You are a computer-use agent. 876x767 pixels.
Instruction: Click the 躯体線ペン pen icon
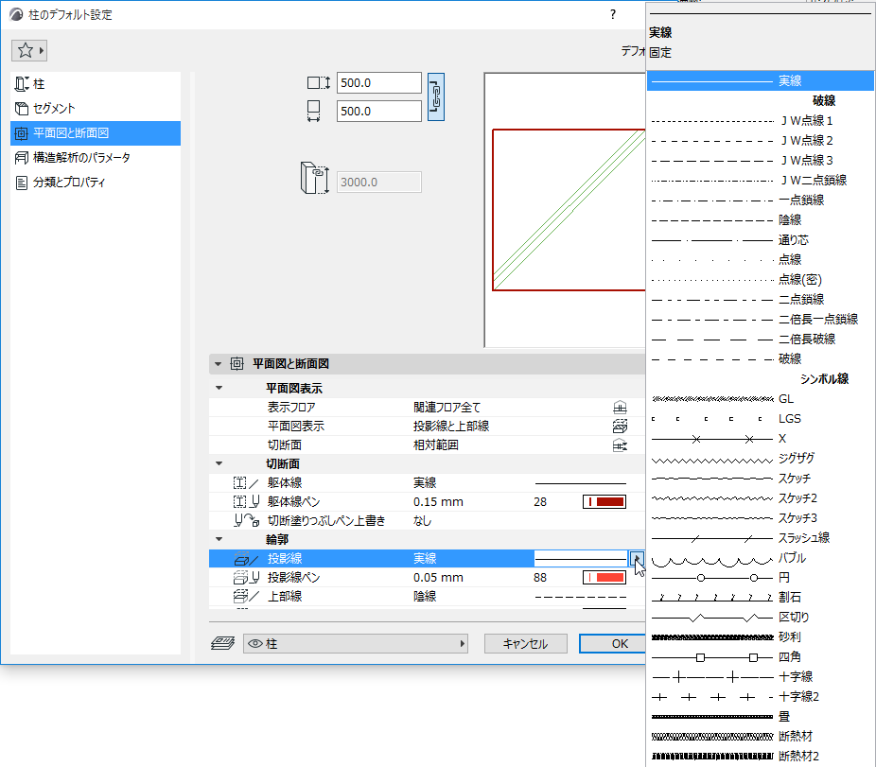pyautogui.click(x=246, y=501)
